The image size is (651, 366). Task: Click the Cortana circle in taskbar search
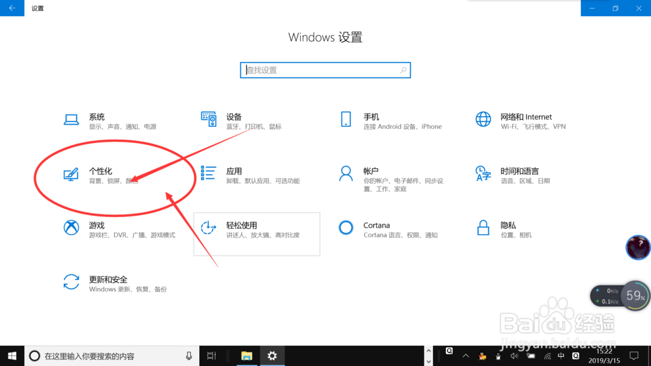tap(35, 356)
